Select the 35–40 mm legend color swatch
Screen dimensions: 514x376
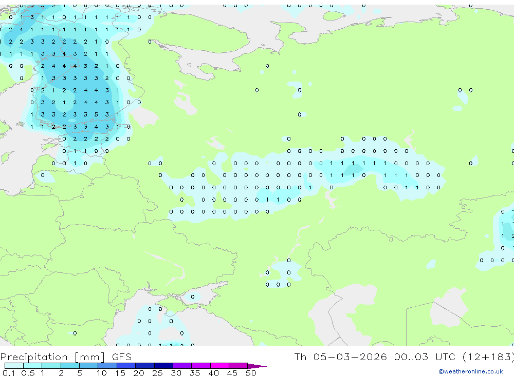(x=201, y=366)
